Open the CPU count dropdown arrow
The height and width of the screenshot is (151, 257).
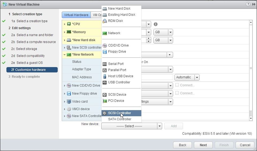coord(149,24)
